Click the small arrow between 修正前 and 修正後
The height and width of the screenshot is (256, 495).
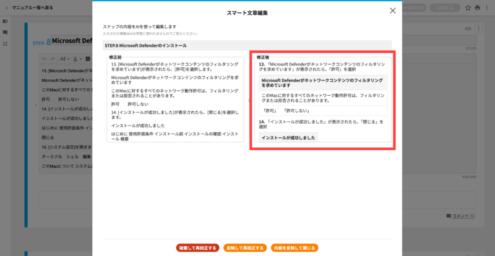[x=249, y=100]
